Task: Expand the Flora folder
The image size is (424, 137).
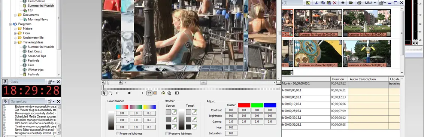Action: tap(15, 33)
